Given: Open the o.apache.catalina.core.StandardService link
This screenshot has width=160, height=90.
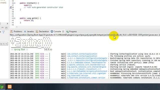Looking at the screenshot, I should pyautogui.click(x=86, y=65).
